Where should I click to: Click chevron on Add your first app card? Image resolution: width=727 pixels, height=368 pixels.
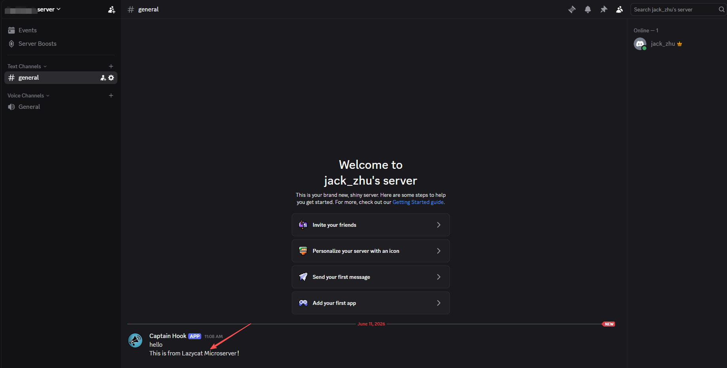coord(438,303)
